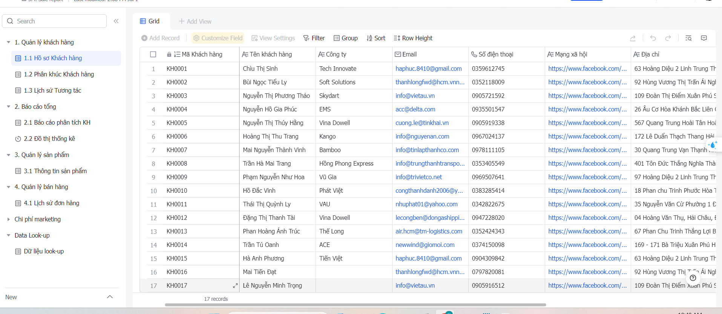Select phone cell 0947228020

tap(507, 218)
